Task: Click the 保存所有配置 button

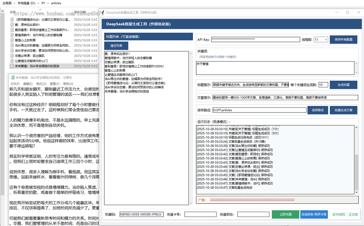Action: [x=344, y=39]
